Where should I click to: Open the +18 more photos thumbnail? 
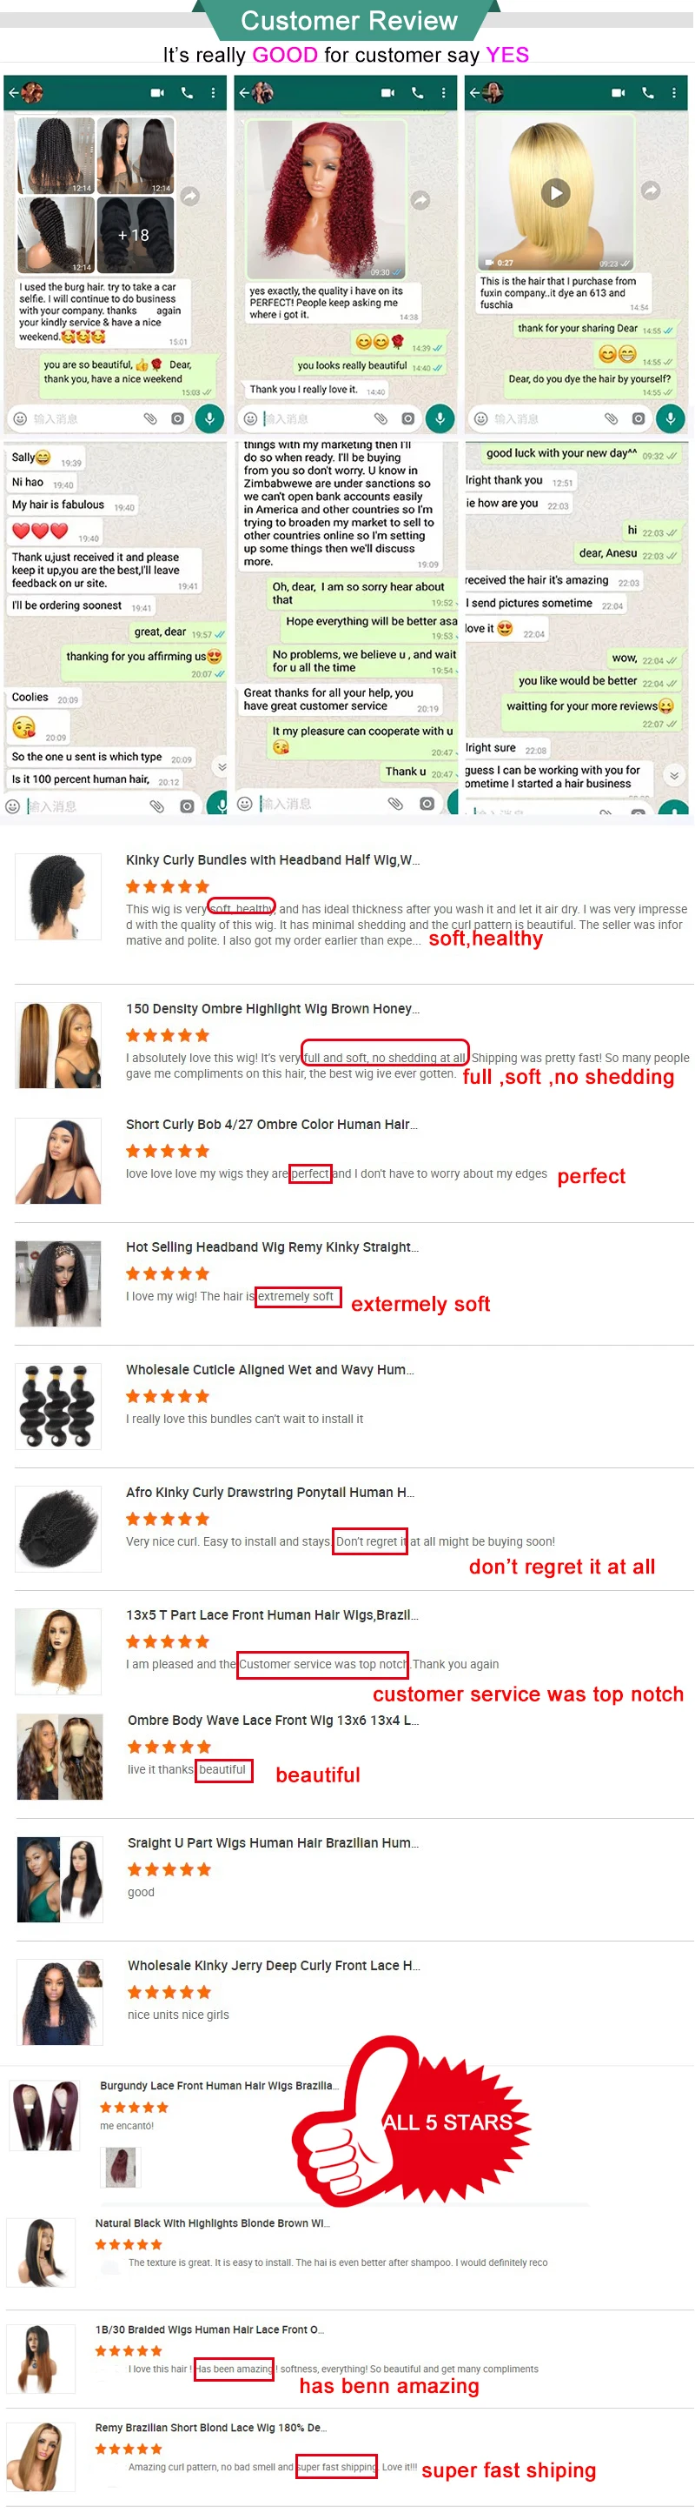pyautogui.click(x=136, y=235)
